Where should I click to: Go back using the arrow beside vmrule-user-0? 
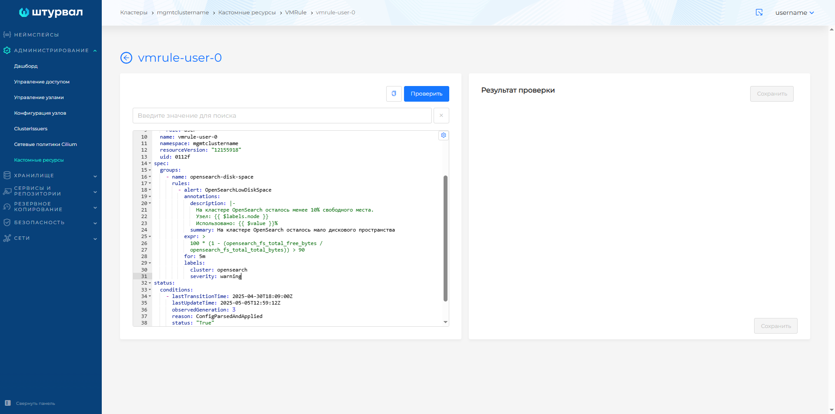click(126, 58)
